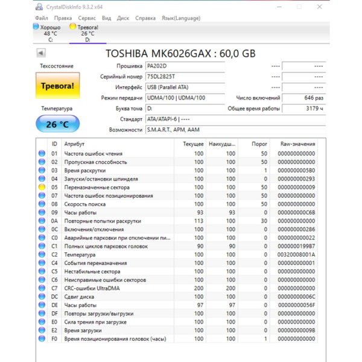Open the Файл menu
Screen dimensions: 362x362
tap(42, 18)
